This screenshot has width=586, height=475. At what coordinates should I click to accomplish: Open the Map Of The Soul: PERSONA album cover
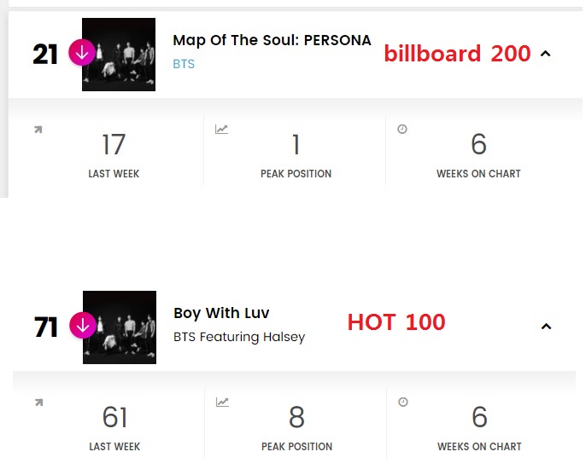point(119,55)
